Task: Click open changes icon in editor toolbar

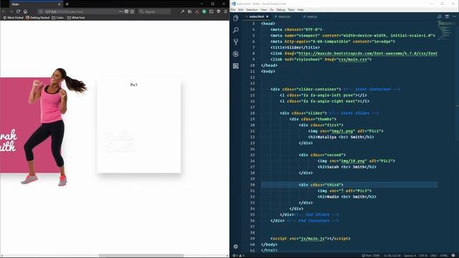Action: point(440,16)
